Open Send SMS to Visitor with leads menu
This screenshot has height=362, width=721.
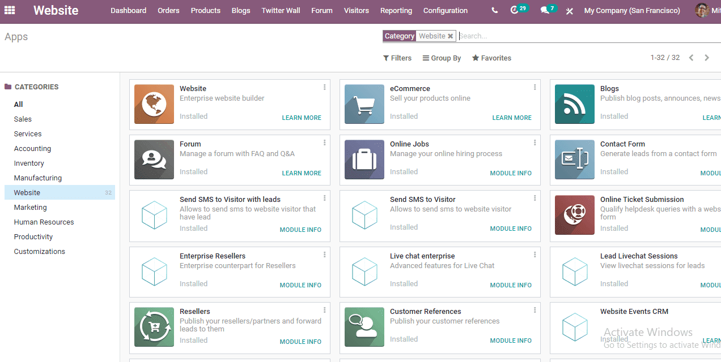tap(324, 198)
